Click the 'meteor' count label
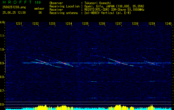The height and width of the screenshot is (110, 174). pyautogui.click(x=39, y=9)
